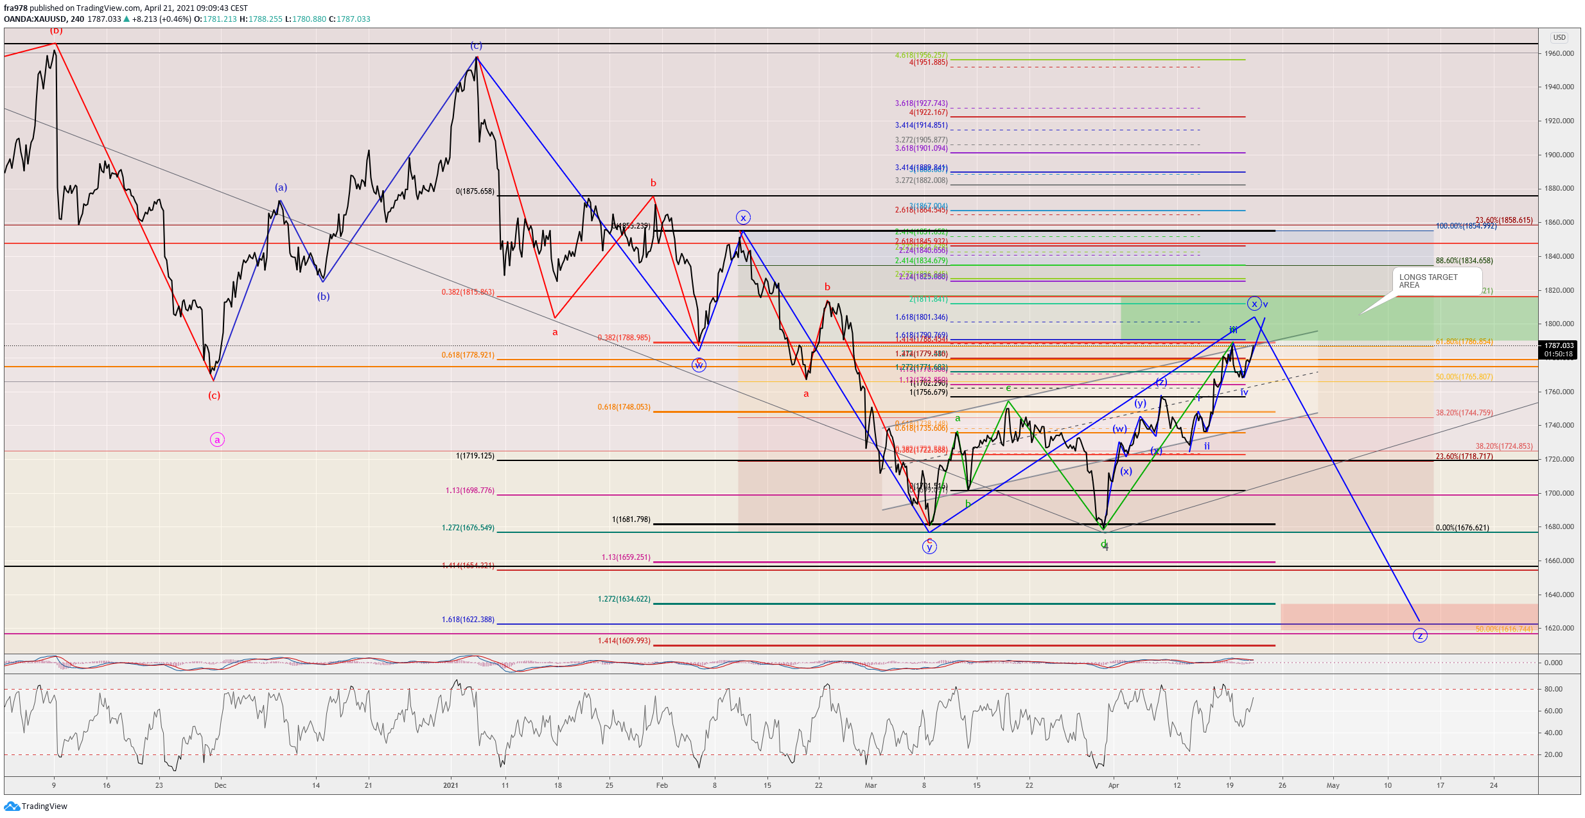
Task: Click the 2.414(1834.679) extension label
Action: pos(922,261)
